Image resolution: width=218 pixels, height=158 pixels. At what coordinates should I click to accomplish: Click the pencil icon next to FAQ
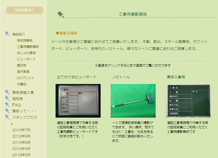(7, 104)
